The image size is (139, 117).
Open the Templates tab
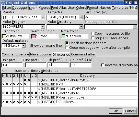pos(120,8)
